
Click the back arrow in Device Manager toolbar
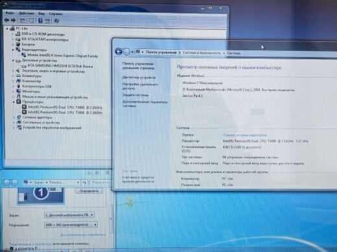click(6, 20)
